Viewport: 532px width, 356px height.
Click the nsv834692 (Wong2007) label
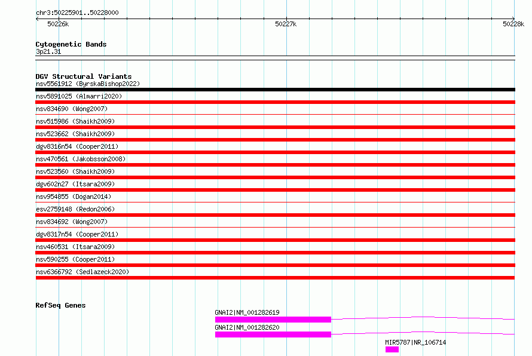point(72,222)
